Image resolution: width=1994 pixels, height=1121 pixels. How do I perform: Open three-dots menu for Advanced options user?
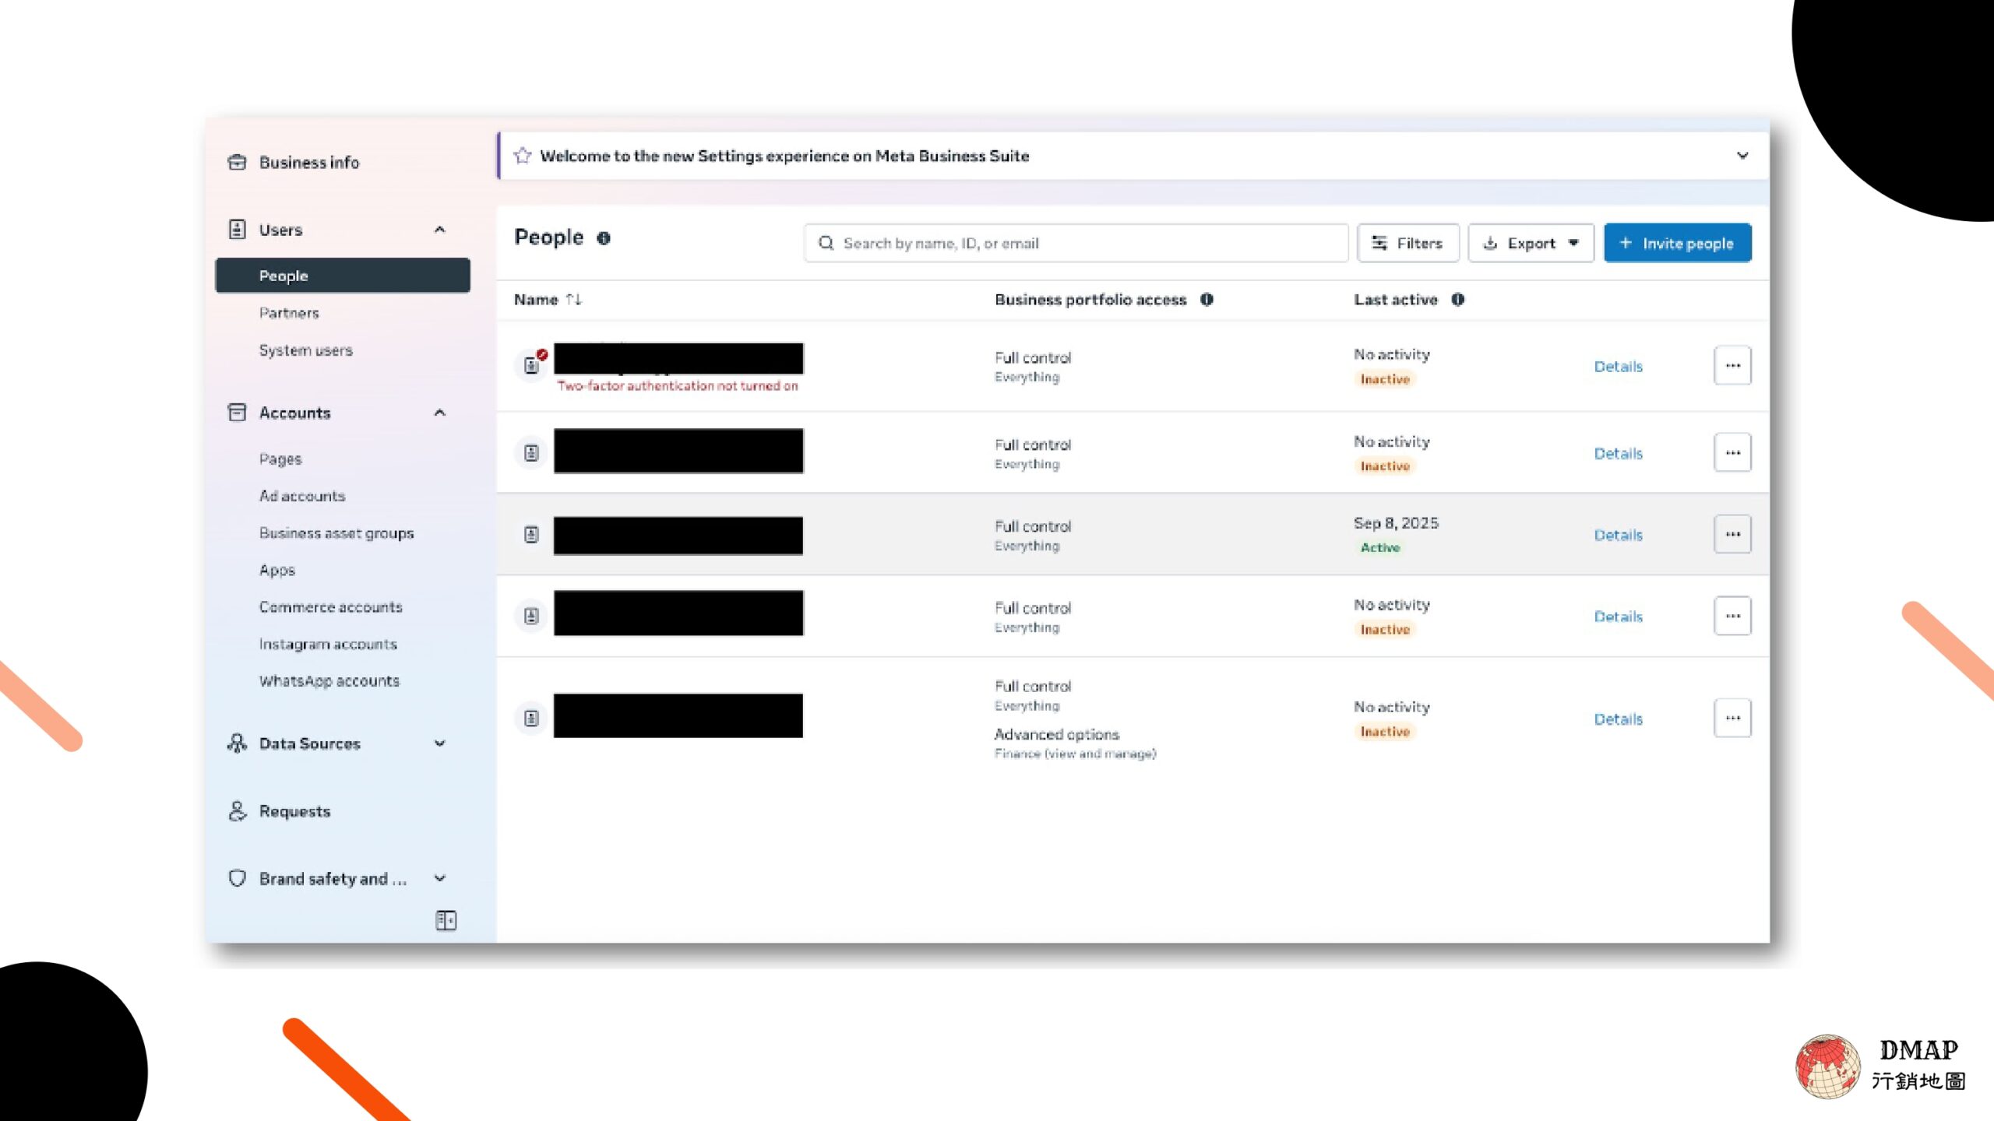(1732, 718)
